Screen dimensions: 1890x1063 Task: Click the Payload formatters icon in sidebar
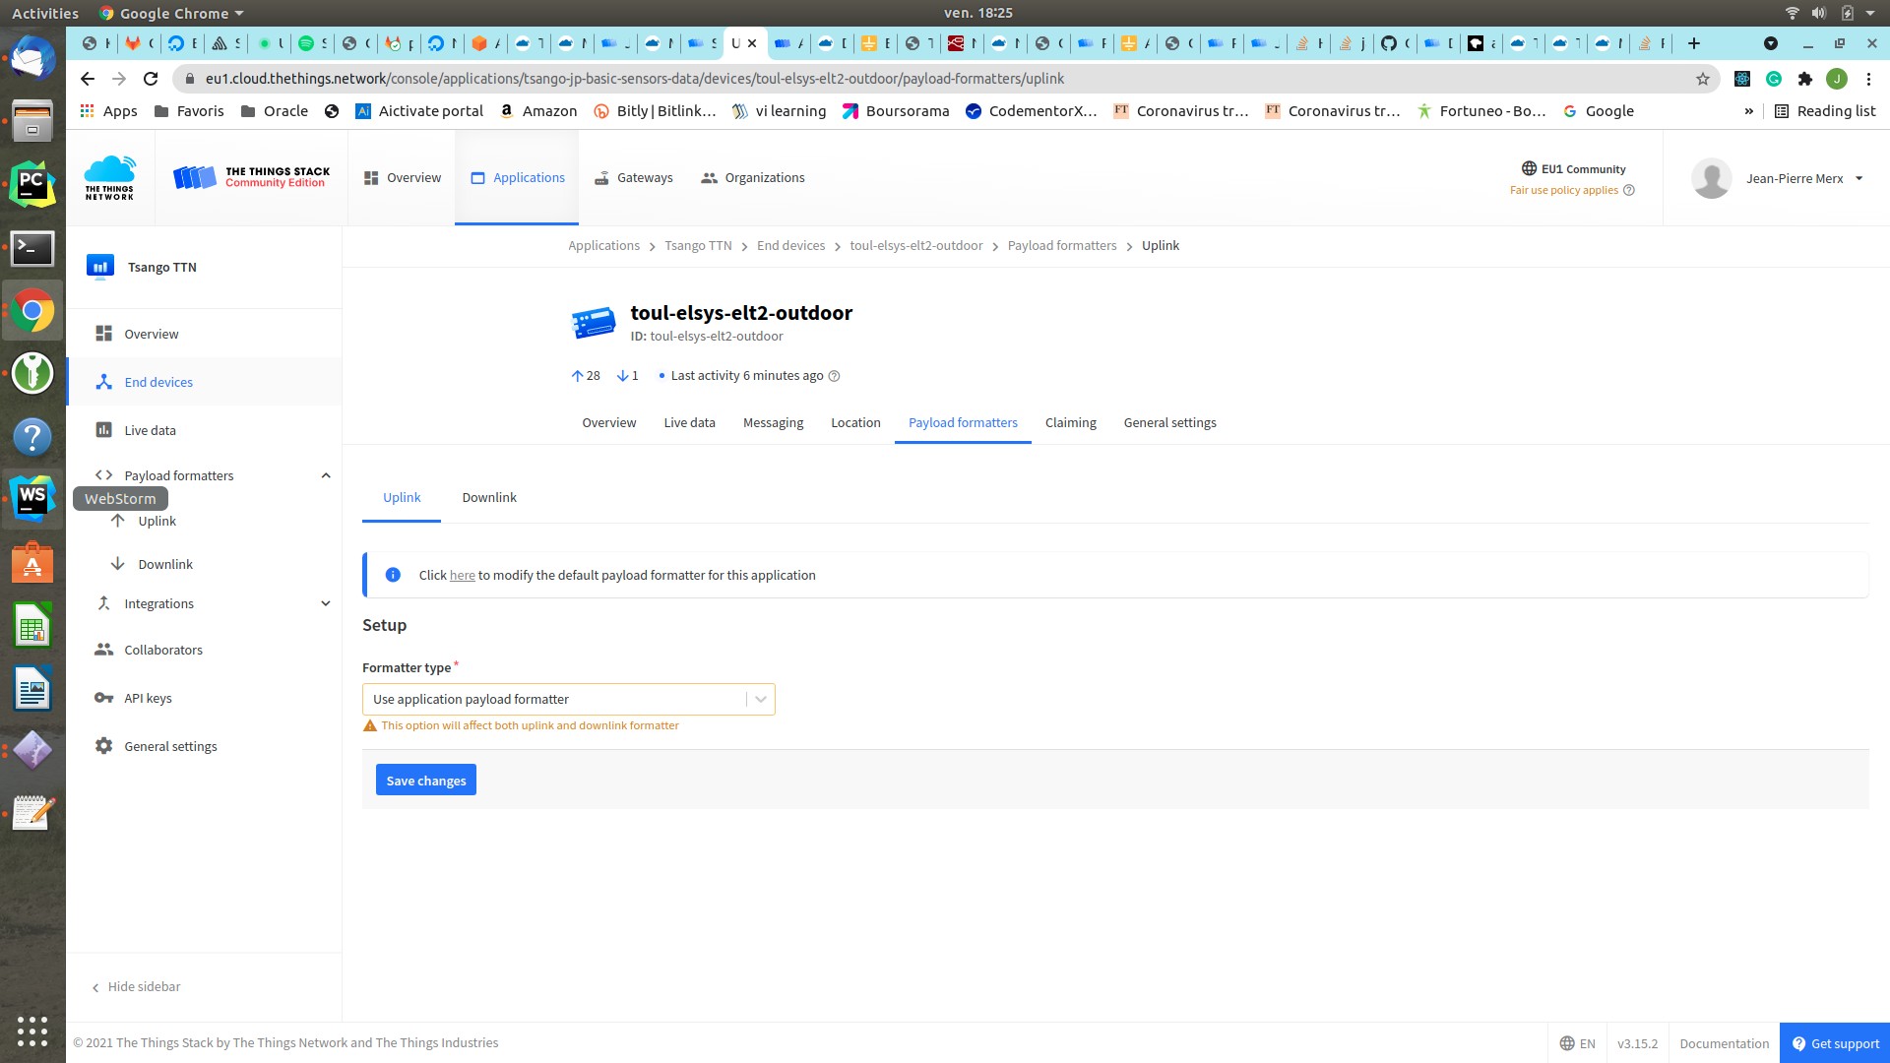point(103,473)
